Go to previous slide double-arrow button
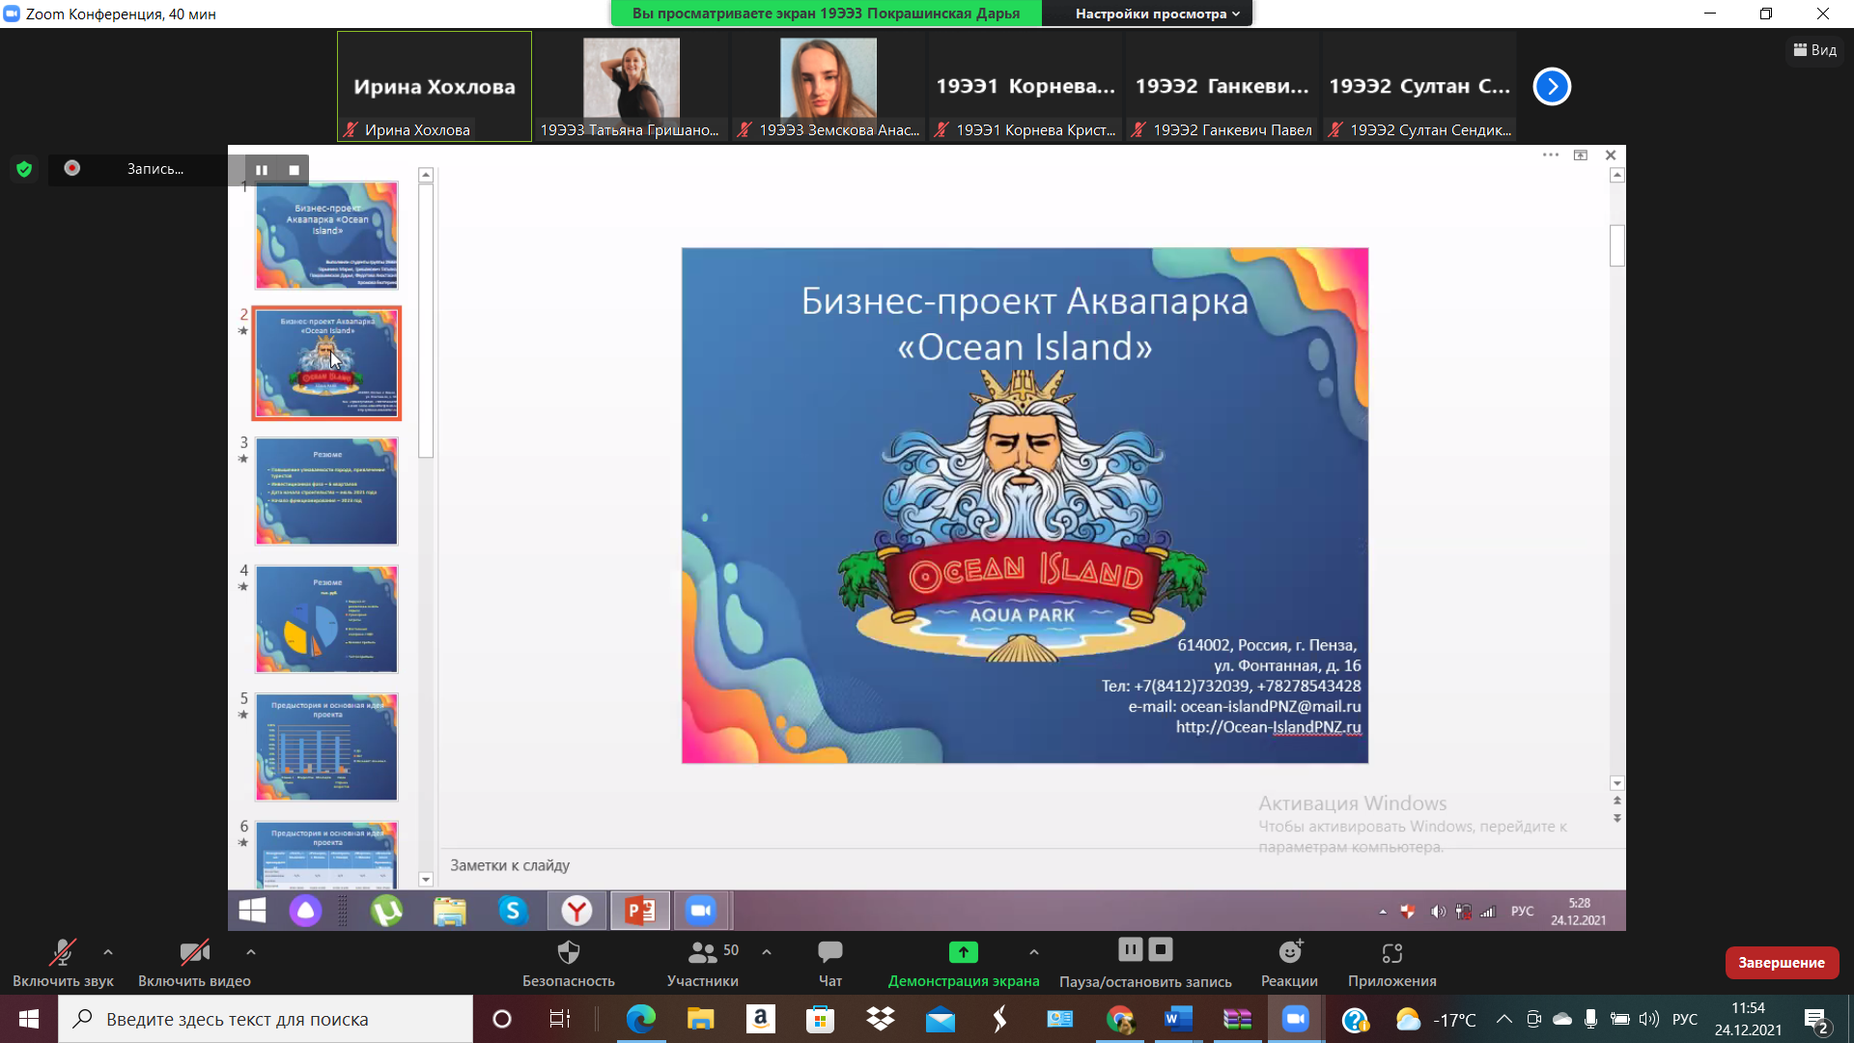 pyautogui.click(x=1617, y=802)
